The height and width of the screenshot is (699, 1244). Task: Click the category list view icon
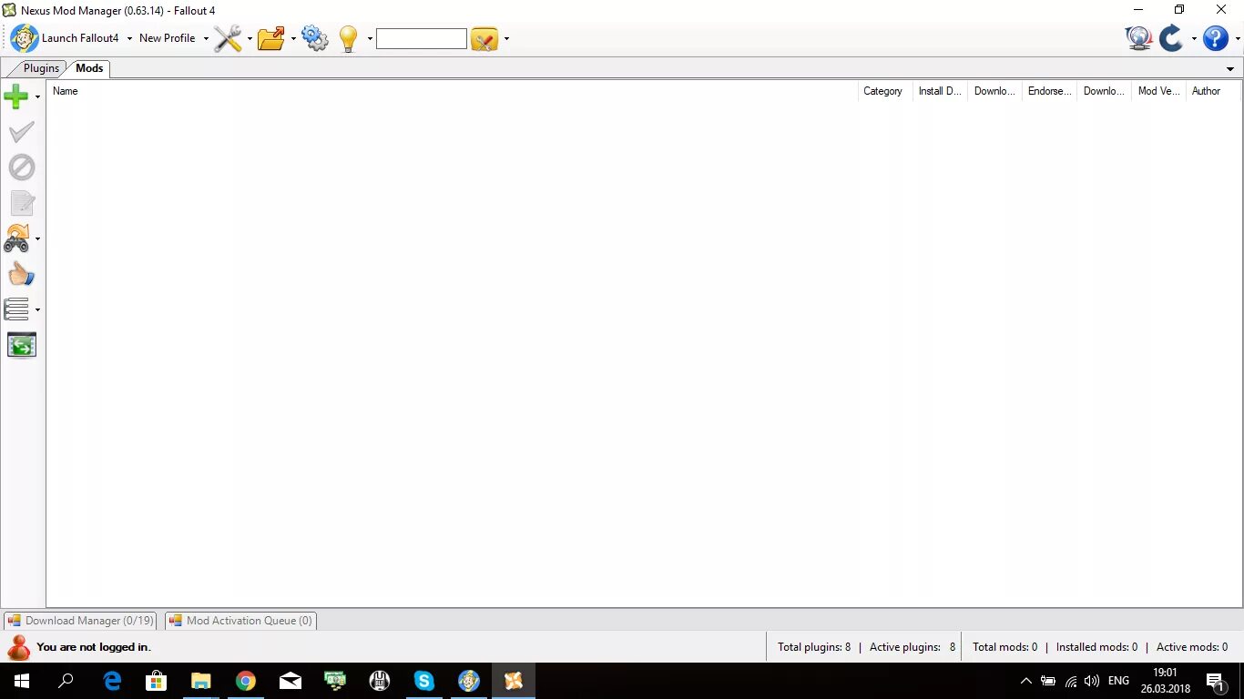(x=16, y=309)
